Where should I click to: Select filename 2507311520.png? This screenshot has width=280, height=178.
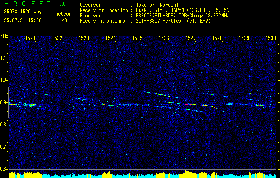tap(23, 12)
